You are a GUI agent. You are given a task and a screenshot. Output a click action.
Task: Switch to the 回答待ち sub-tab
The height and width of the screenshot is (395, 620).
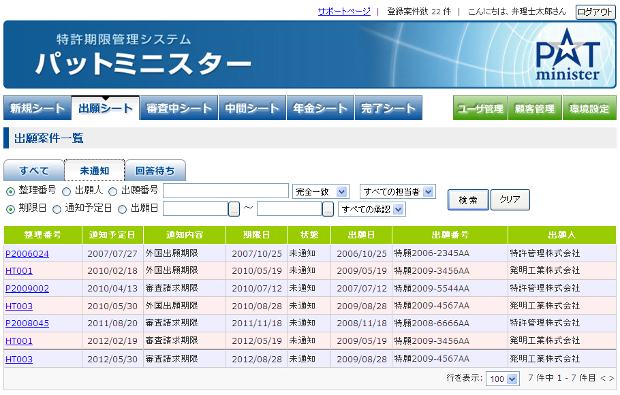pos(155,170)
